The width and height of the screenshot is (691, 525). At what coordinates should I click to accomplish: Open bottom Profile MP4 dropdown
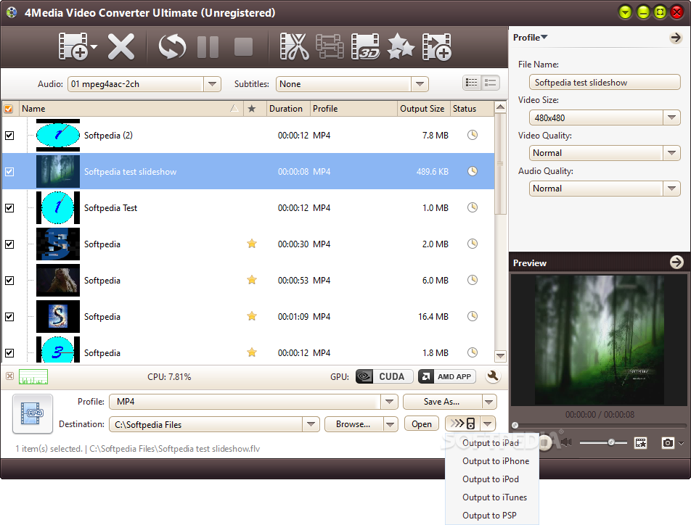point(389,401)
